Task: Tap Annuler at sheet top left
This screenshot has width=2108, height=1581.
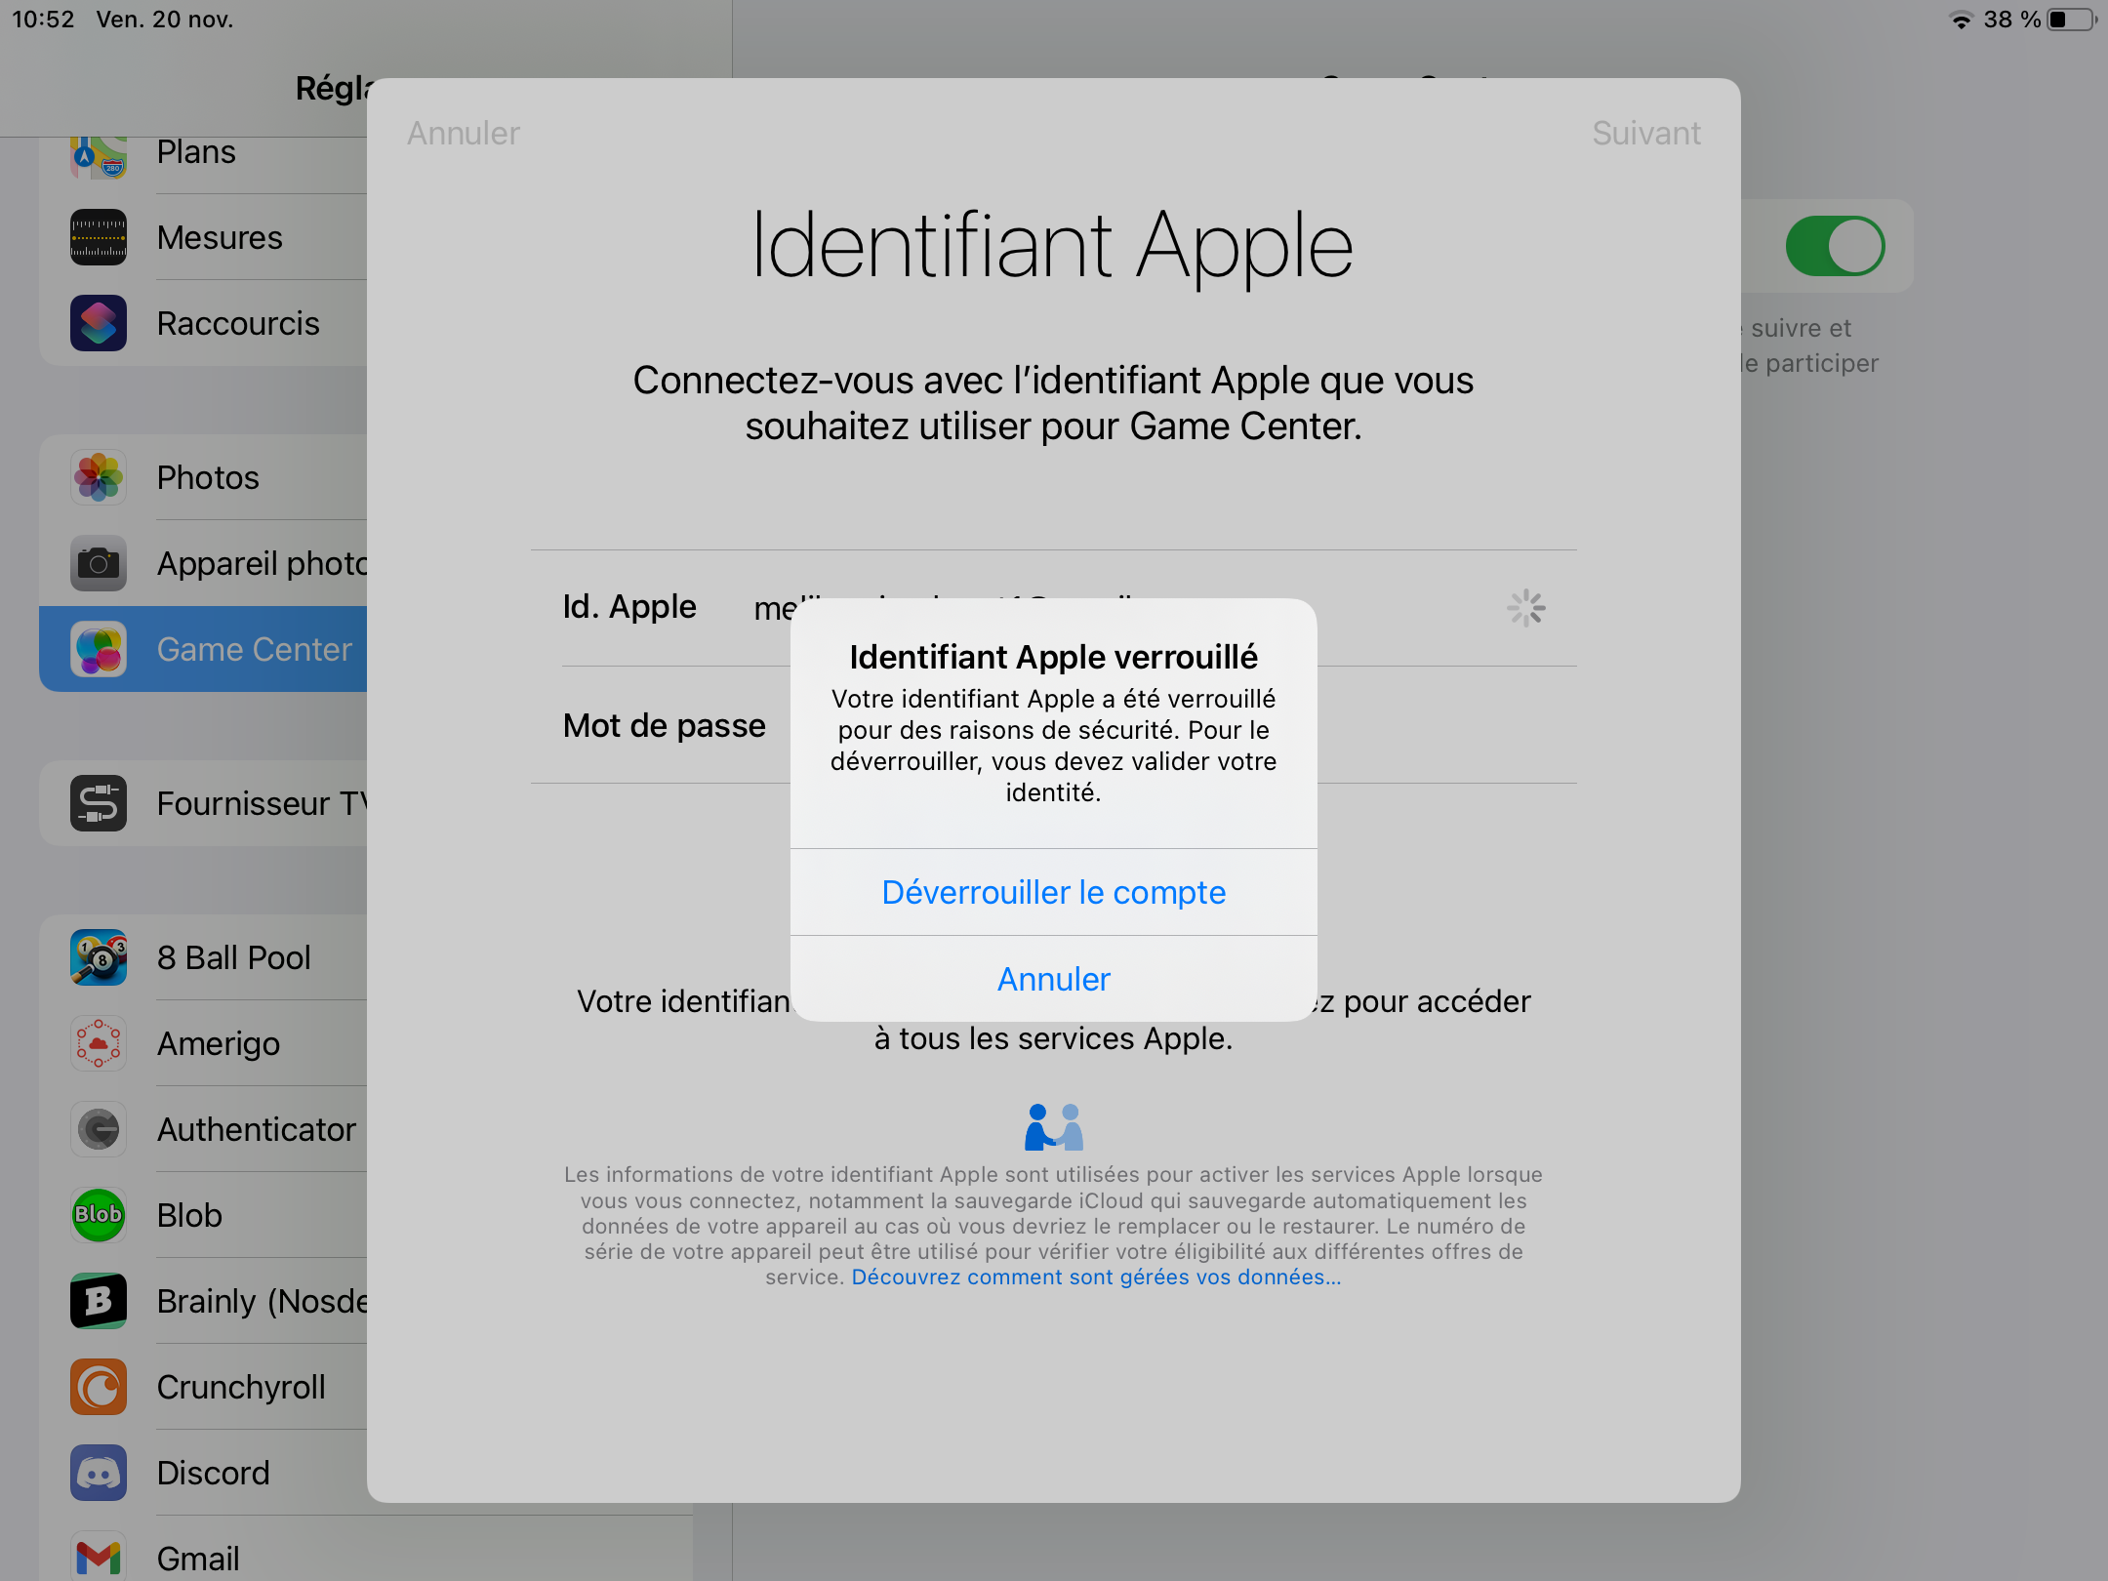Action: pos(464,133)
